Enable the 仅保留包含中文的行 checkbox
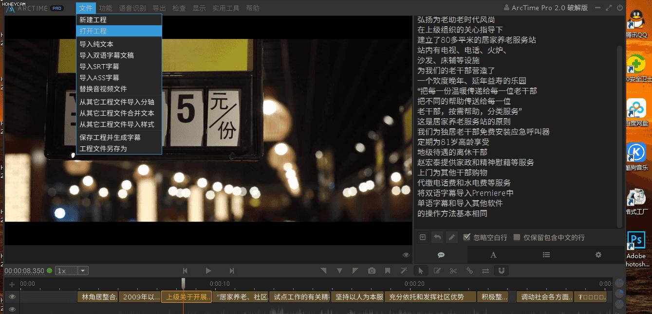 click(x=517, y=237)
